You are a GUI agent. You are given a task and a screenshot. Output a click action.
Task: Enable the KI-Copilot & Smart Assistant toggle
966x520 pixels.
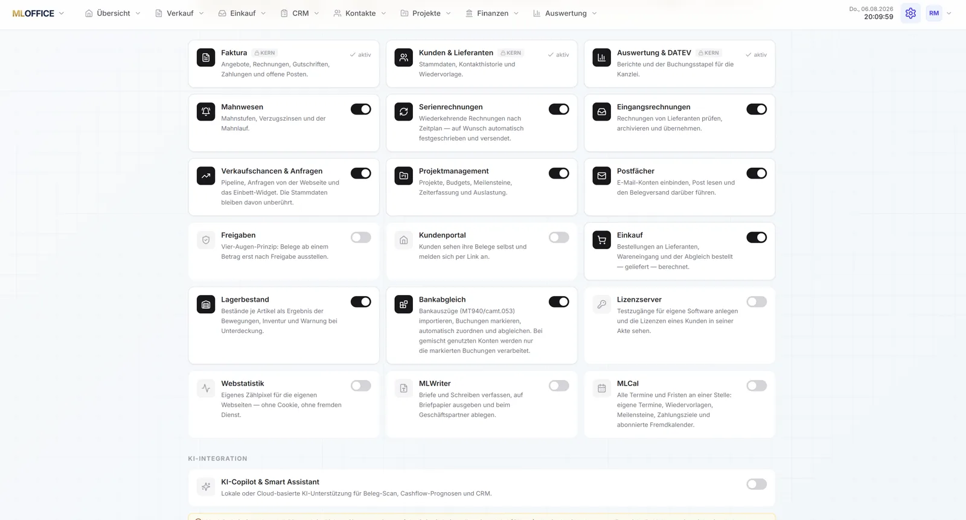[x=756, y=484]
